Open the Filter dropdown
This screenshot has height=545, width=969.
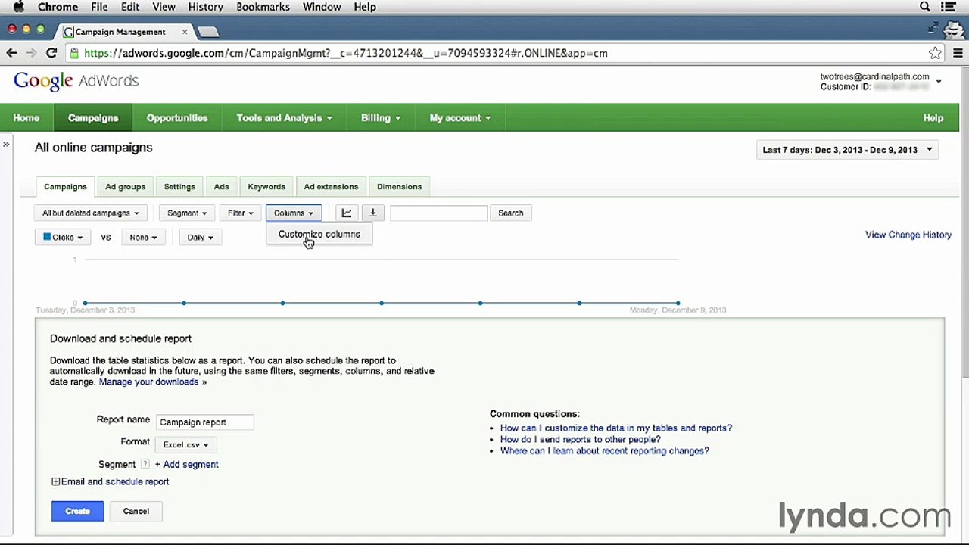(241, 213)
